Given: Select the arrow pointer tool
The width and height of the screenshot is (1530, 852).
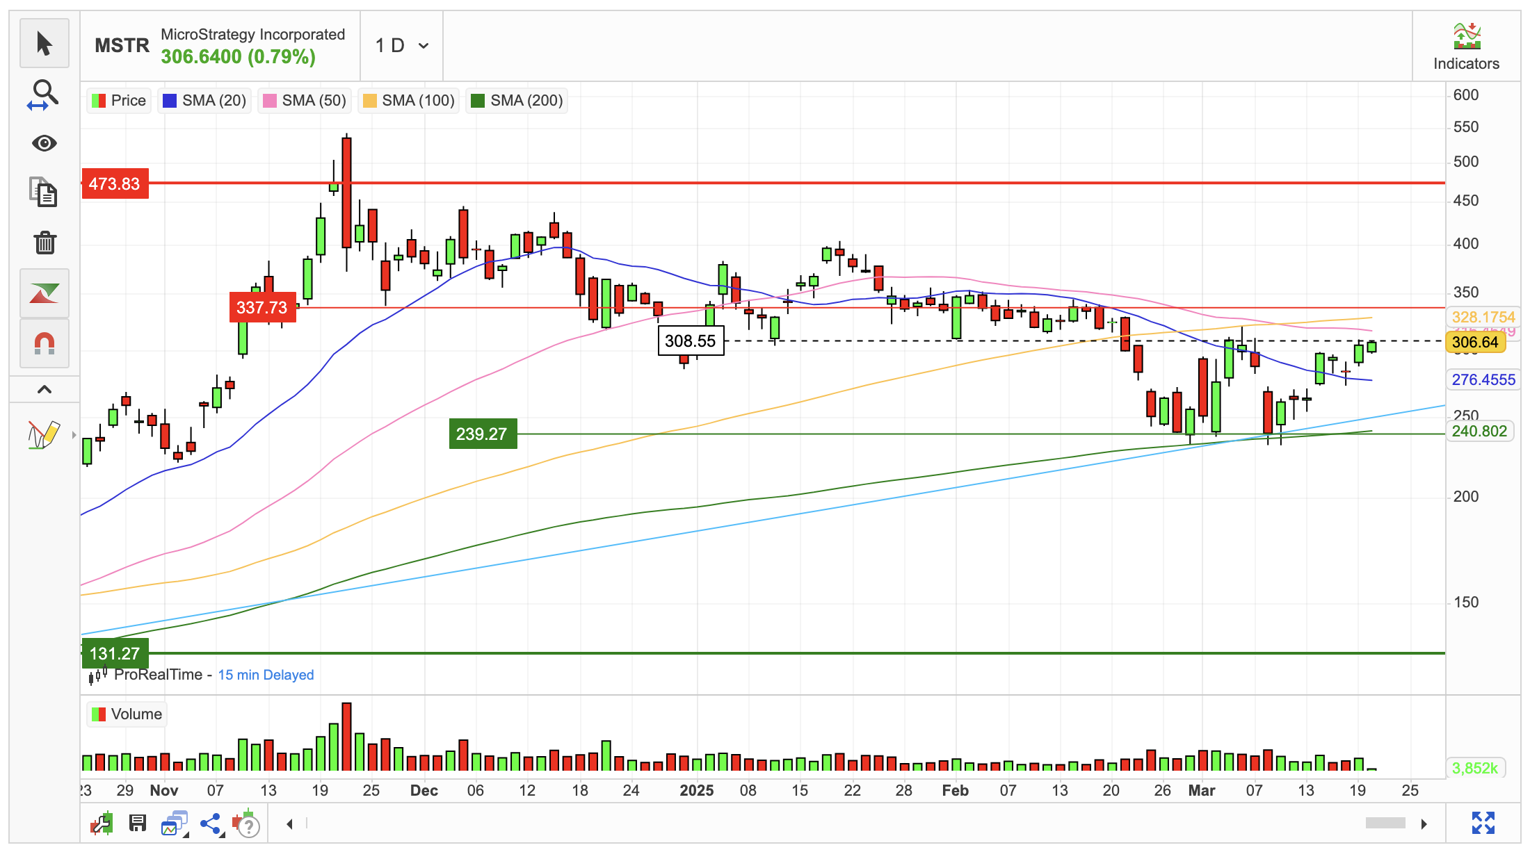Looking at the screenshot, I should pos(45,43).
